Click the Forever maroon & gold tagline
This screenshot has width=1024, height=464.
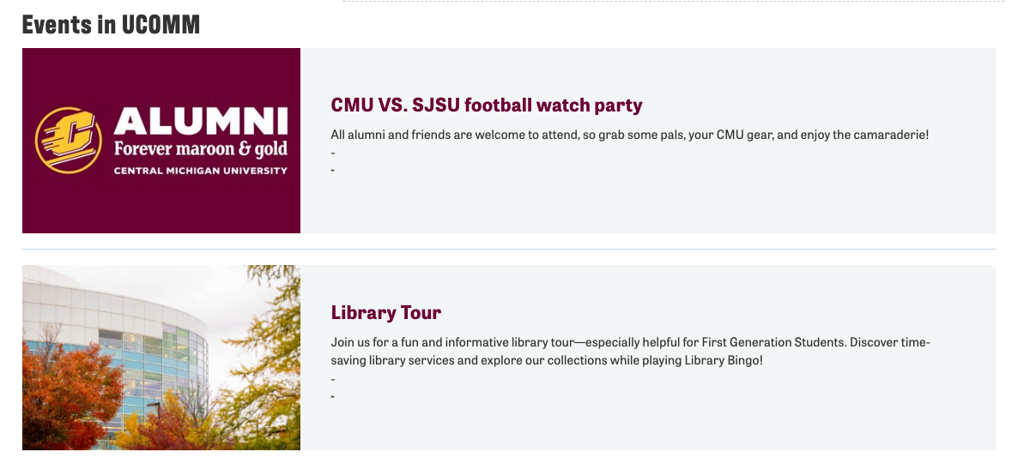pos(201,149)
